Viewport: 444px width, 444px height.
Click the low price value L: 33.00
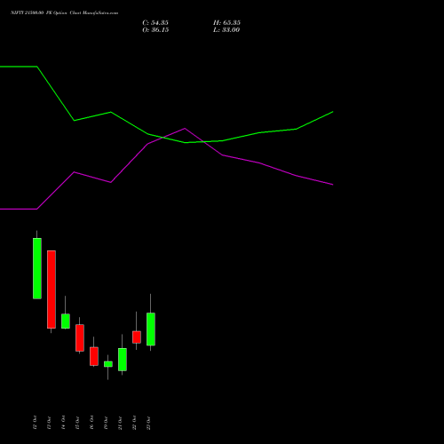tap(226, 30)
